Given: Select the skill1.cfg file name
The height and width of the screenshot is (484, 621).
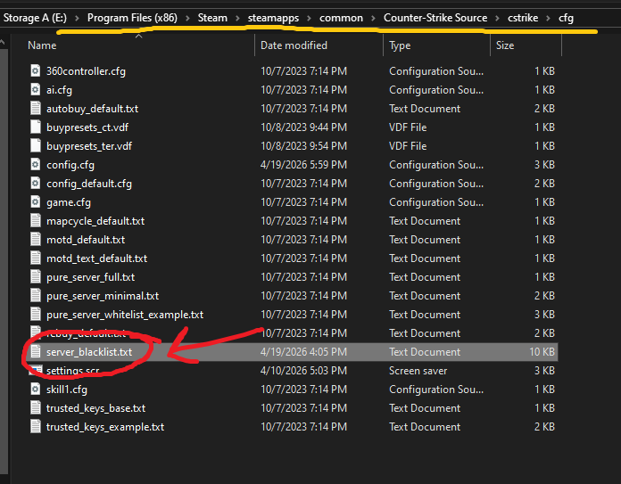Looking at the screenshot, I should point(67,390).
